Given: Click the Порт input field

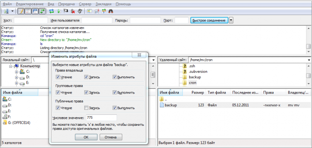Looking at the screenshot, I should (x=181, y=20).
